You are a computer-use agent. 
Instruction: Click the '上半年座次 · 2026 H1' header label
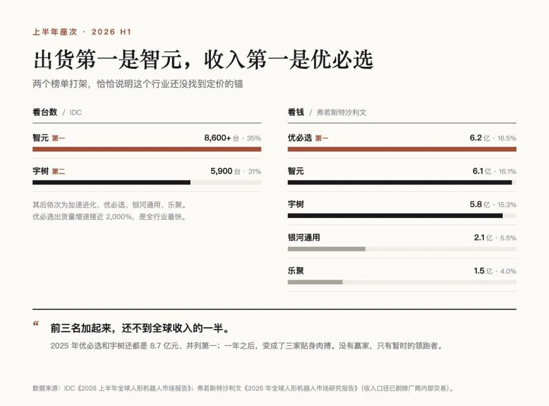tap(82, 32)
